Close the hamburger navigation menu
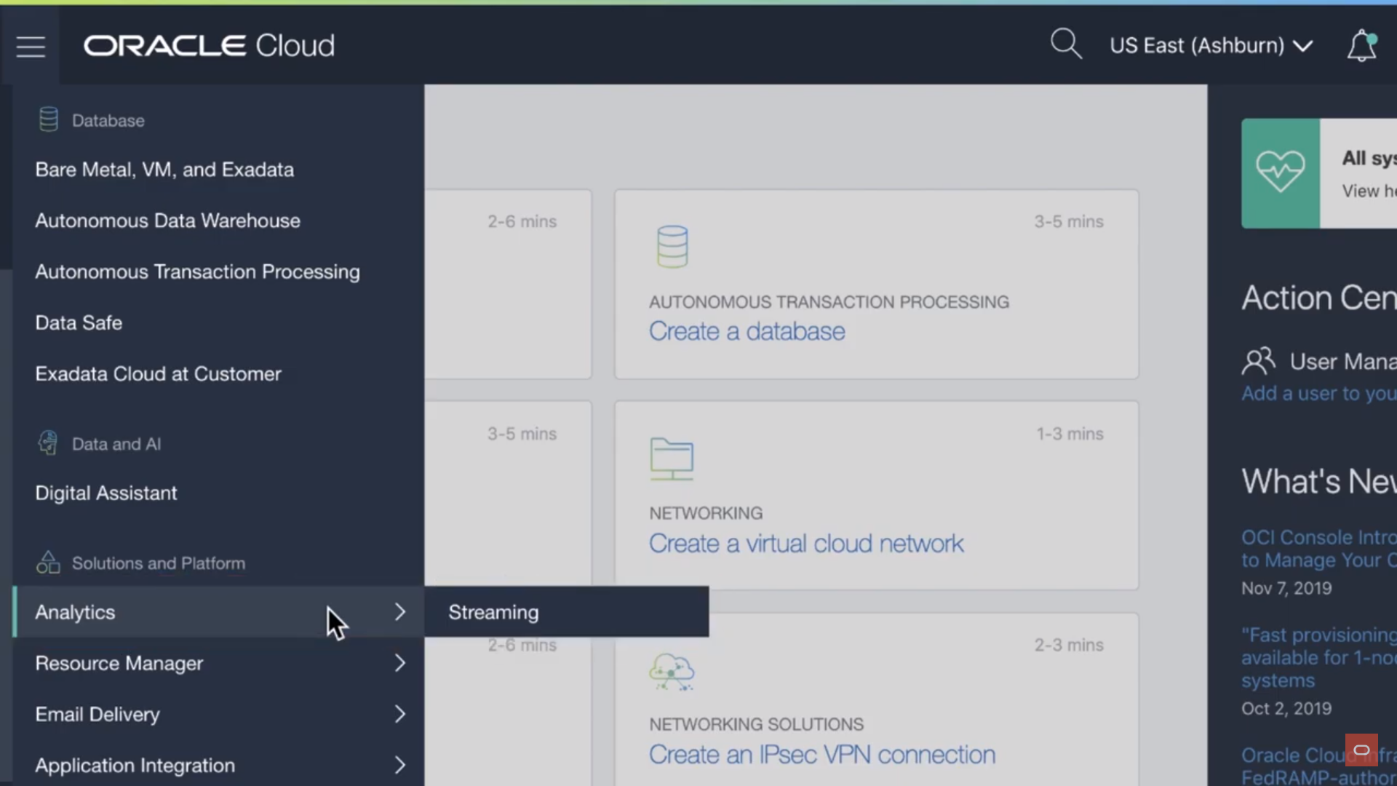This screenshot has width=1397, height=786. pos(31,47)
